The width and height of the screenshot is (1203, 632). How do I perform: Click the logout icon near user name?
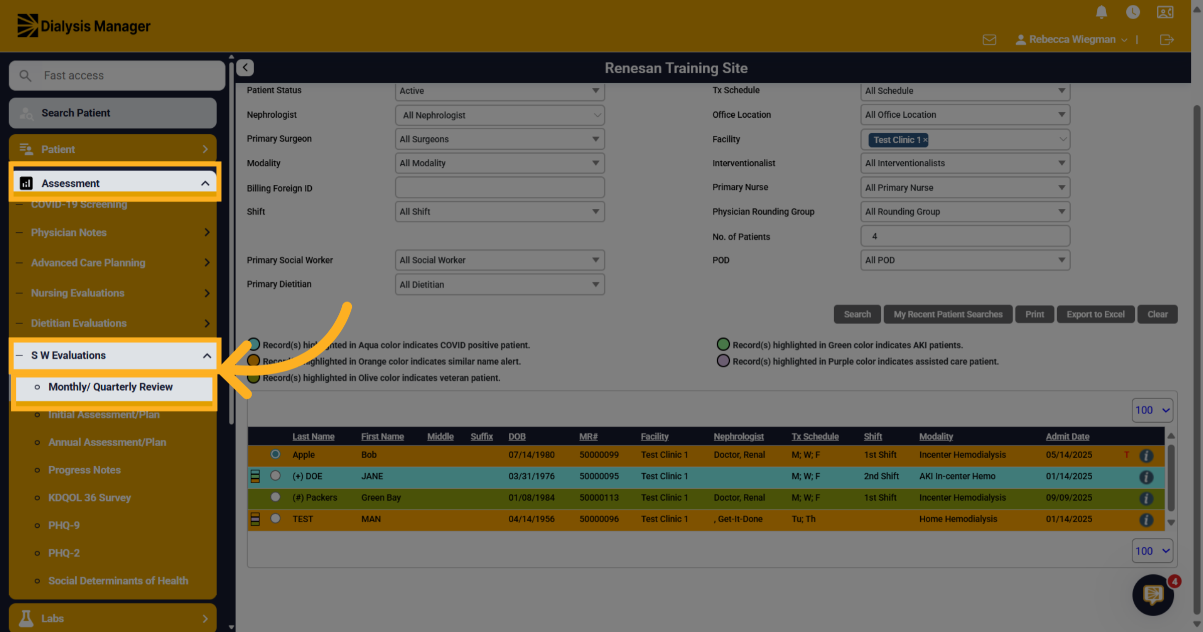pos(1167,40)
